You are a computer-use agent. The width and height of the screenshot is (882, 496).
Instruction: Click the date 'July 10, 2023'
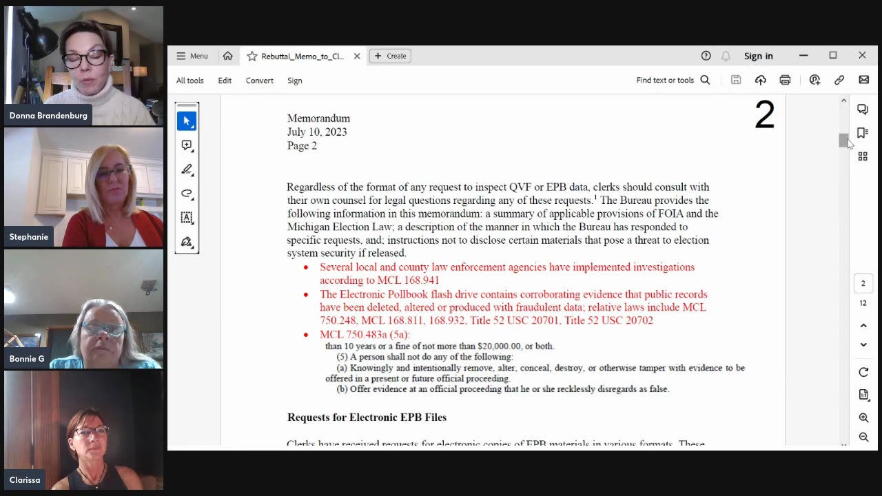click(317, 132)
